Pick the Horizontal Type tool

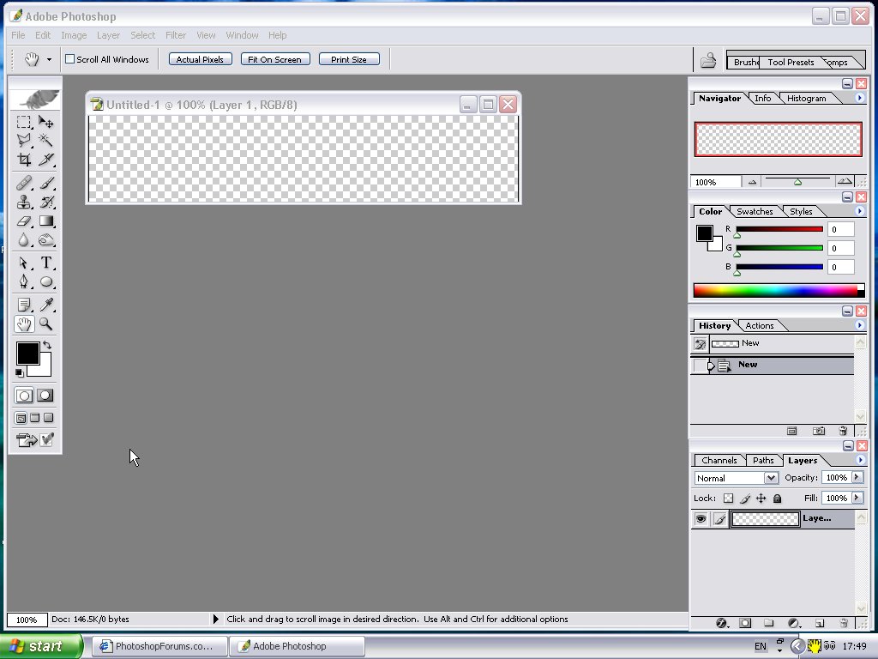click(x=46, y=263)
